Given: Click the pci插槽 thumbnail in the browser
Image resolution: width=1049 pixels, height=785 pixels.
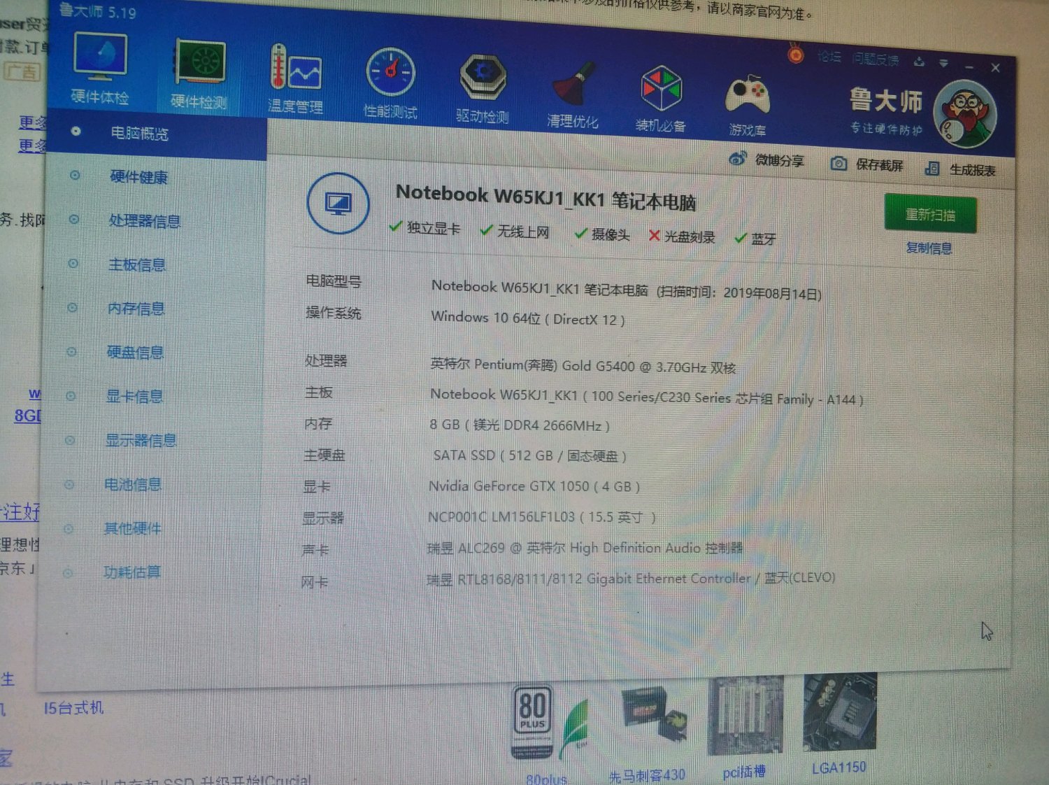Looking at the screenshot, I should click(x=745, y=716).
